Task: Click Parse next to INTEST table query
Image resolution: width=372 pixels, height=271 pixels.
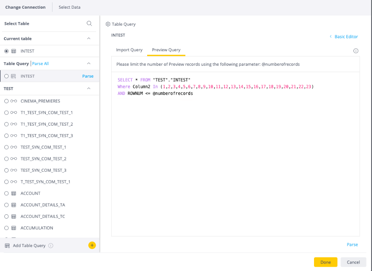Action: pyautogui.click(x=88, y=76)
